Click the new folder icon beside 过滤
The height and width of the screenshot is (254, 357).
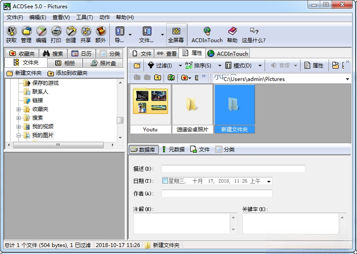coord(137,66)
